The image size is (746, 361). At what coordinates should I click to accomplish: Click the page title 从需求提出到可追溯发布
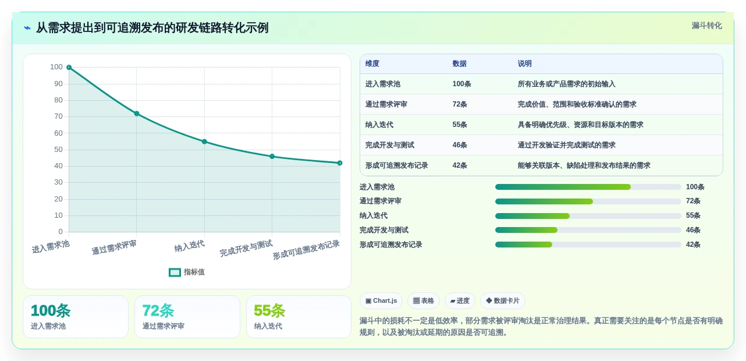pos(152,28)
